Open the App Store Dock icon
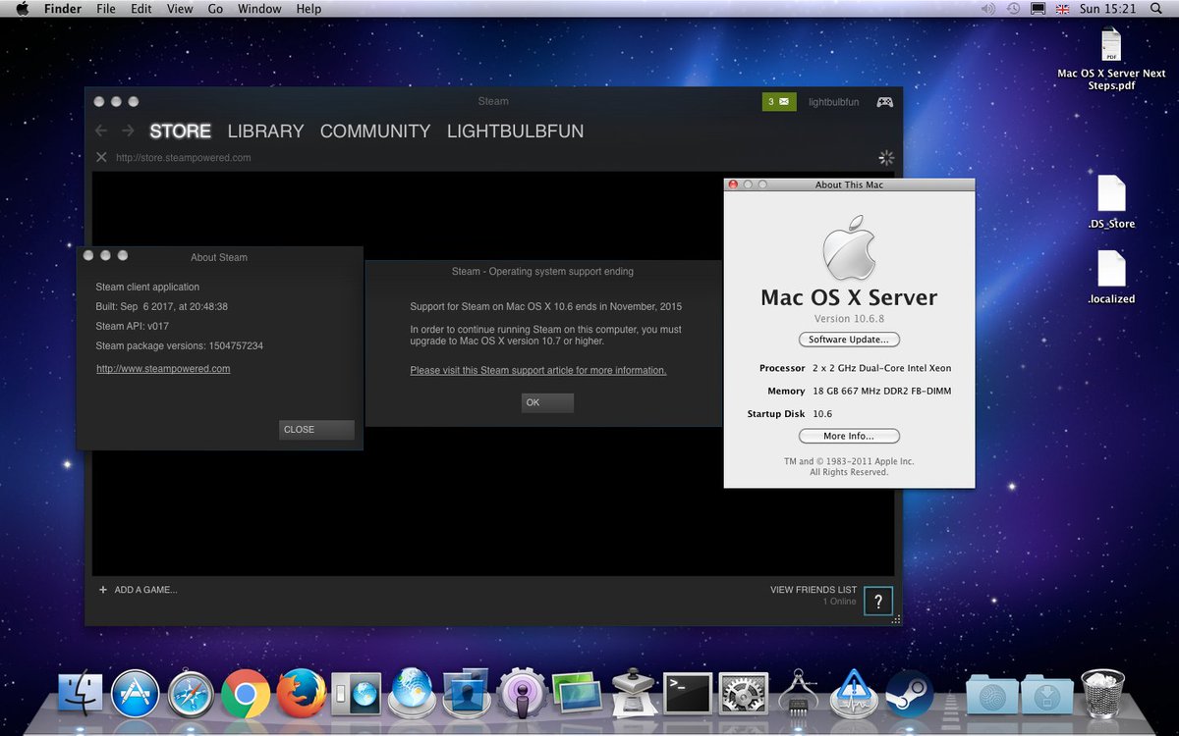Image resolution: width=1179 pixels, height=736 pixels. 136,695
